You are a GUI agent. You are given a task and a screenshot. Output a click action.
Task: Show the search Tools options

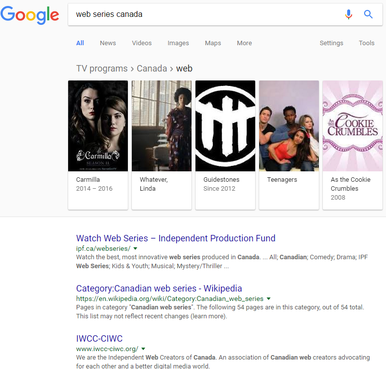[x=367, y=43]
